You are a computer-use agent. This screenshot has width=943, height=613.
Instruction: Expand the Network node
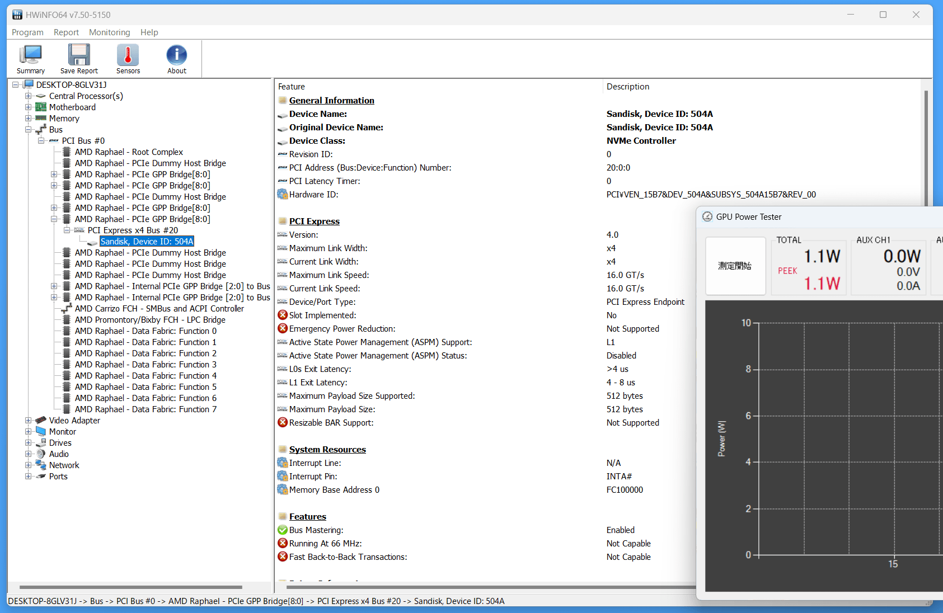pos(28,465)
